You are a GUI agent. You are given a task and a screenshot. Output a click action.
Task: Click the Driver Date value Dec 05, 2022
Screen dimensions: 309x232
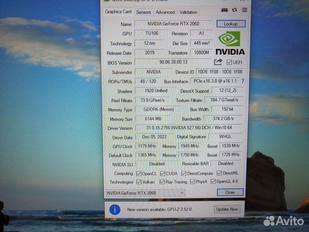point(154,137)
